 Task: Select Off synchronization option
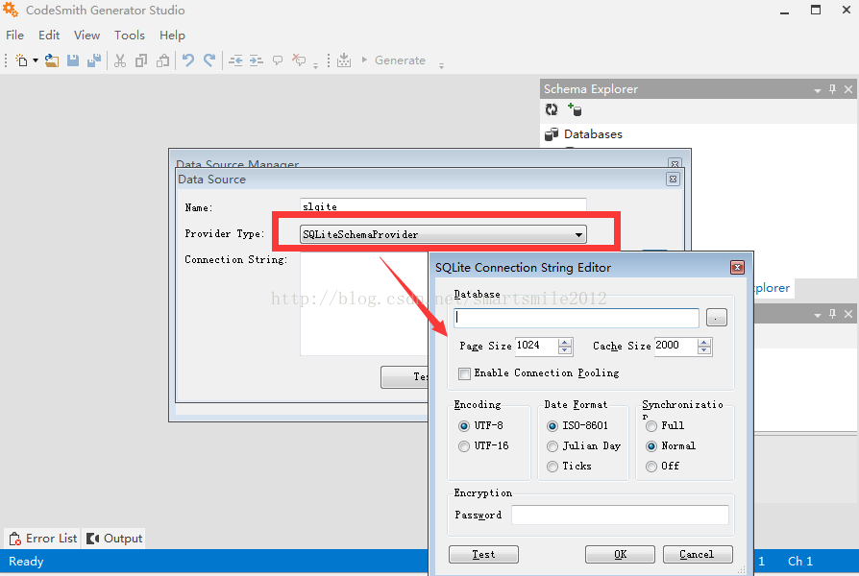(651, 467)
